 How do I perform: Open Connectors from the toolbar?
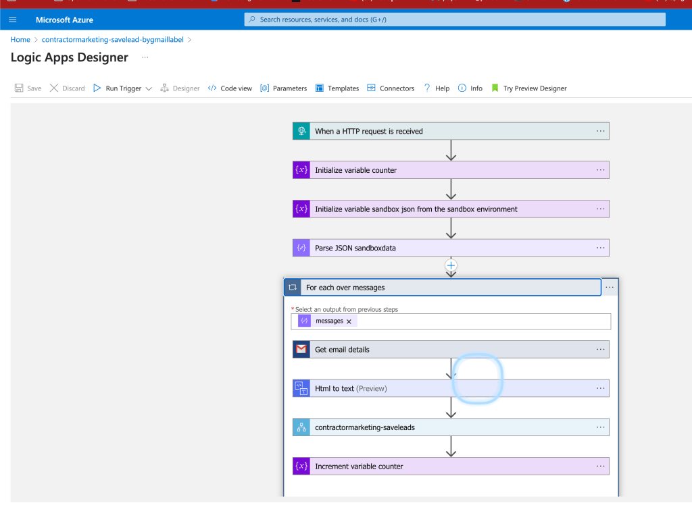click(x=397, y=88)
